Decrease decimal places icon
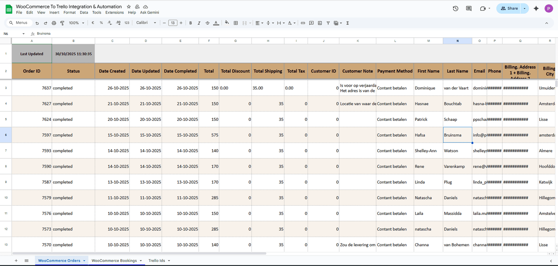This screenshot has height=266, width=558. coord(110,23)
